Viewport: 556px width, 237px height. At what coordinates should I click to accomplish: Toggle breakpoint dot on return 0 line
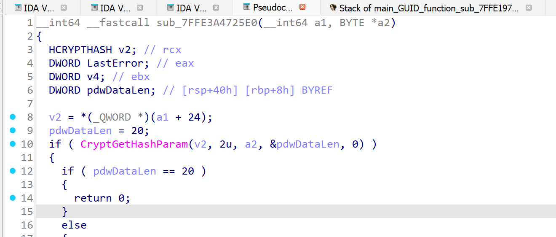(13, 198)
